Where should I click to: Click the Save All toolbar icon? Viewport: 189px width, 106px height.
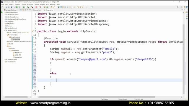click(x=9, y=7)
